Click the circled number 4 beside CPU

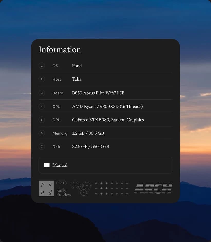[42, 106]
